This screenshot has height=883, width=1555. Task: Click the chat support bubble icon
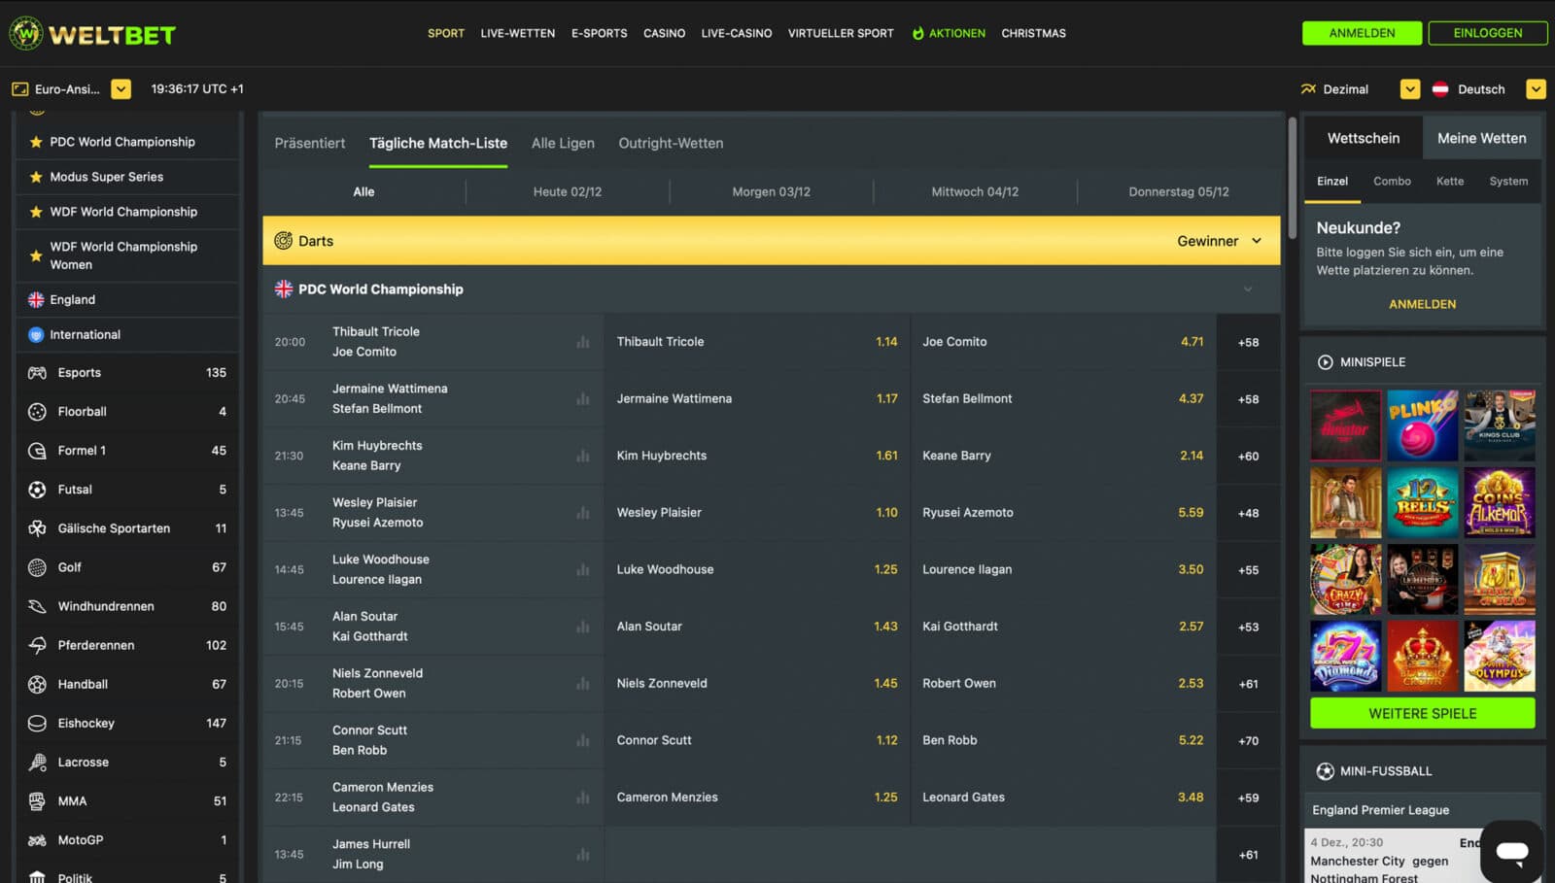tap(1511, 852)
